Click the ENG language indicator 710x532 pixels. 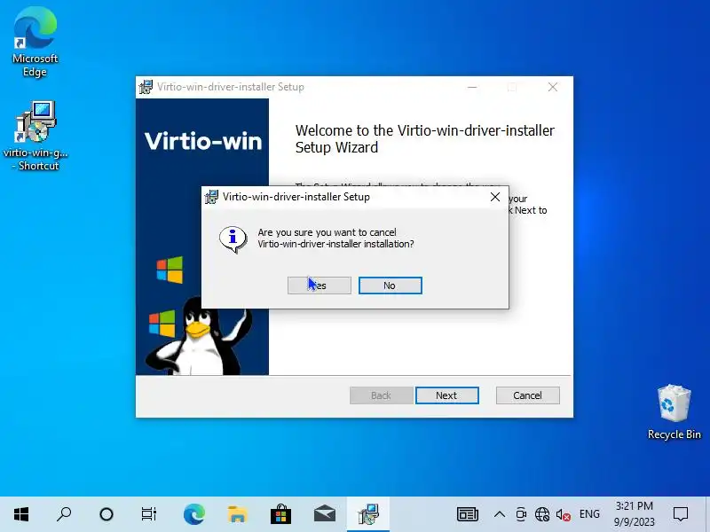tap(589, 514)
